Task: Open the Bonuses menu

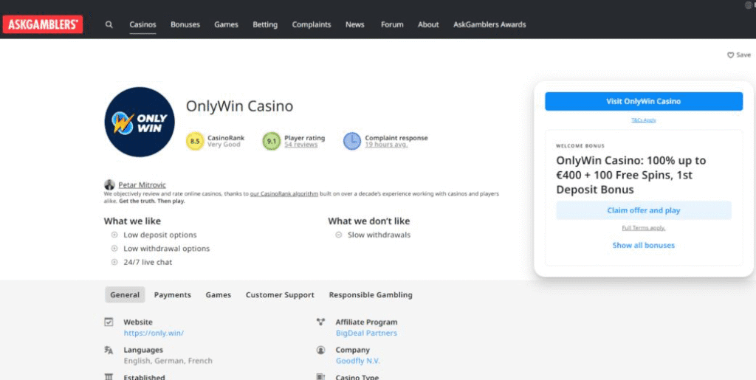Action: (x=185, y=24)
